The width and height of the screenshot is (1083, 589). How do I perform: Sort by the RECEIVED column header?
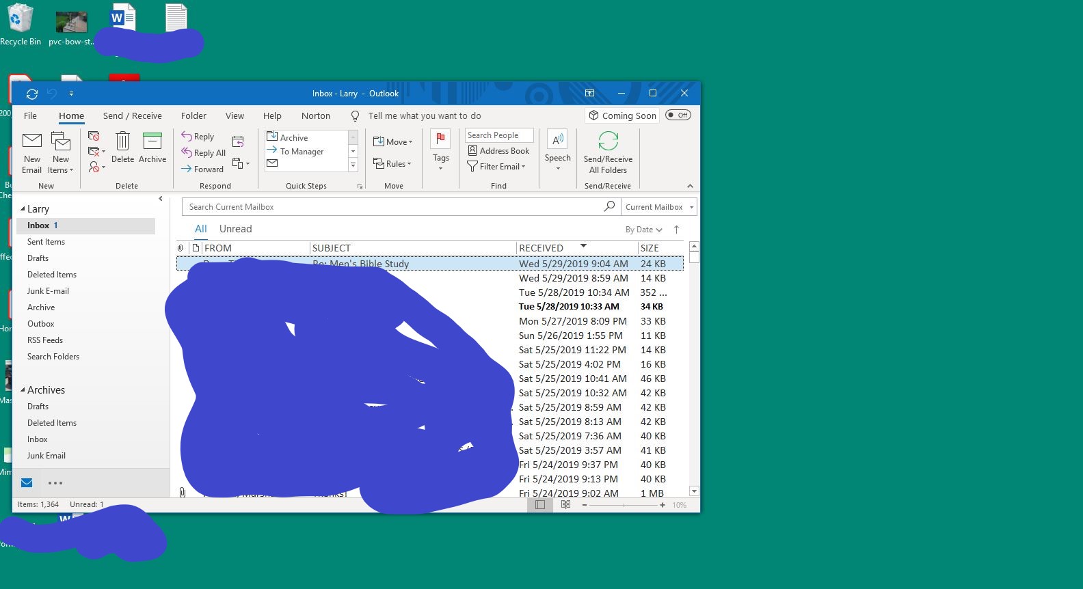pyautogui.click(x=576, y=247)
